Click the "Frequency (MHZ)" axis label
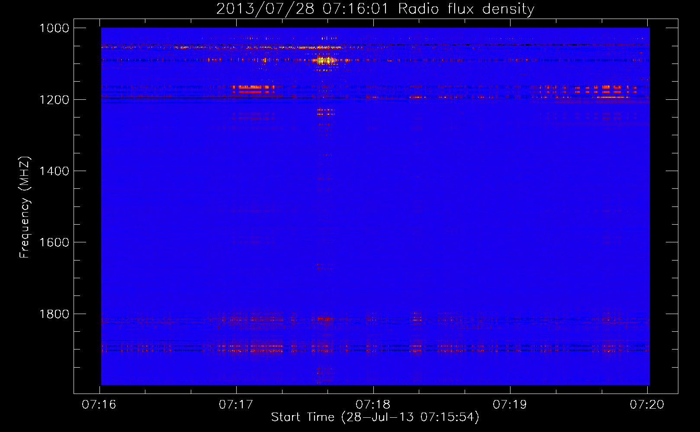The width and height of the screenshot is (700, 432). 25,207
